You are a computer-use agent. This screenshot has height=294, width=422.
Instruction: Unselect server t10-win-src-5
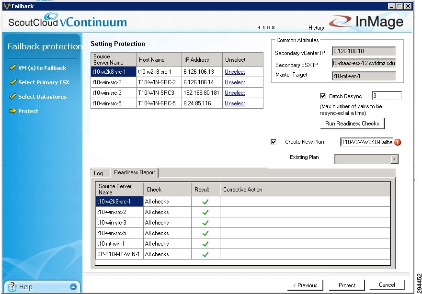[235, 103]
